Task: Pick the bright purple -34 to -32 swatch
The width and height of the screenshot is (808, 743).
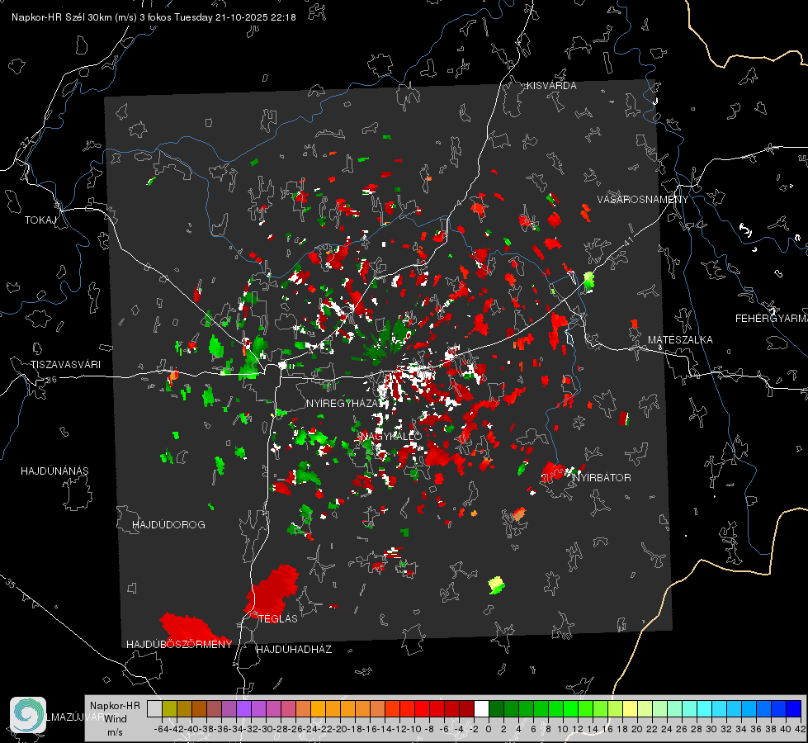Action: coord(243,708)
